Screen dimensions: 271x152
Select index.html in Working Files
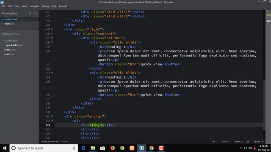(11, 19)
